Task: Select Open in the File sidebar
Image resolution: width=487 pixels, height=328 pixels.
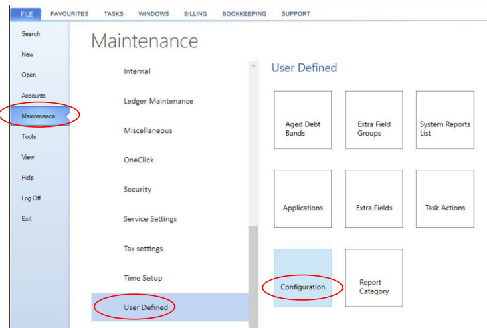Action: [29, 75]
